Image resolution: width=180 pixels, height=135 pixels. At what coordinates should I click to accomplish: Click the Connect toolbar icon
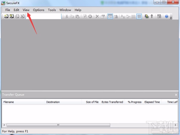6,16
